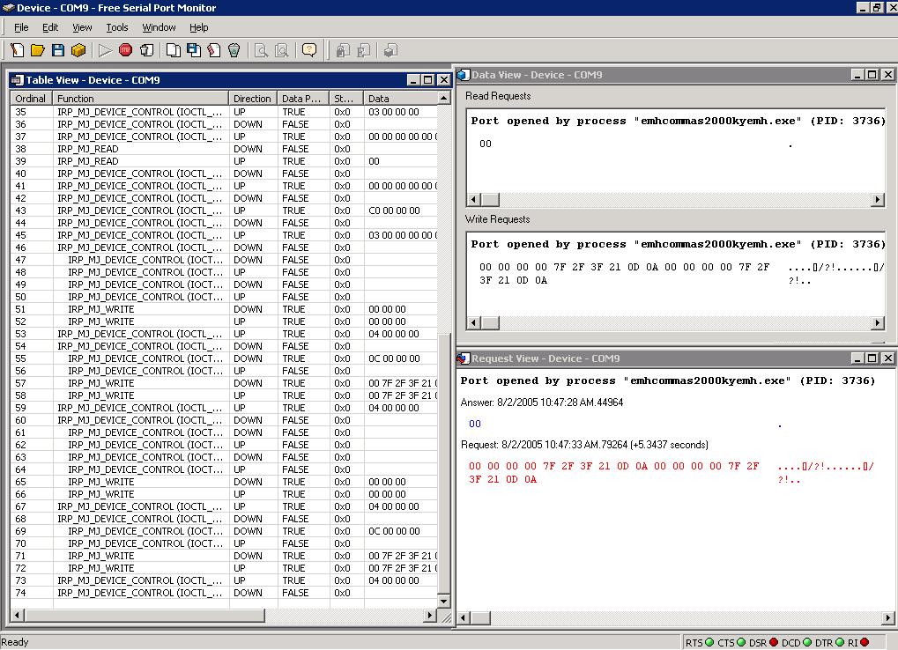Click the CTS status indicator light
This screenshot has height=650, width=898.
coord(741,643)
